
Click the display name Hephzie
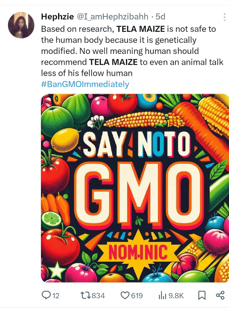pyautogui.click(x=57, y=17)
